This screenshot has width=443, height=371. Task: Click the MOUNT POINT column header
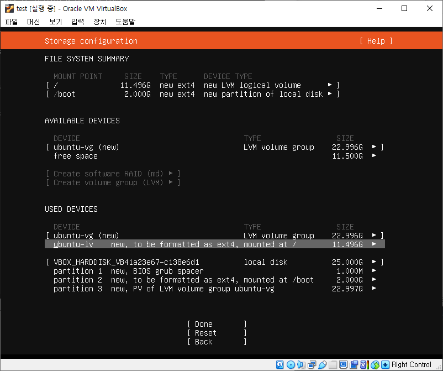point(78,76)
